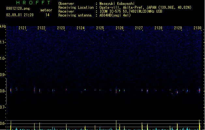
Task: Click observer name Masayuki Kobayashi
Action: [x=117, y=4]
